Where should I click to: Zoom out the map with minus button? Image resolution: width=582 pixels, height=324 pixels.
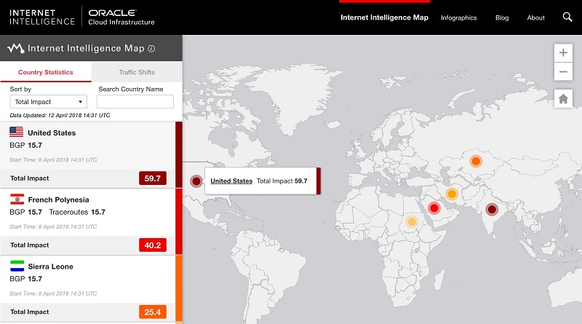563,71
